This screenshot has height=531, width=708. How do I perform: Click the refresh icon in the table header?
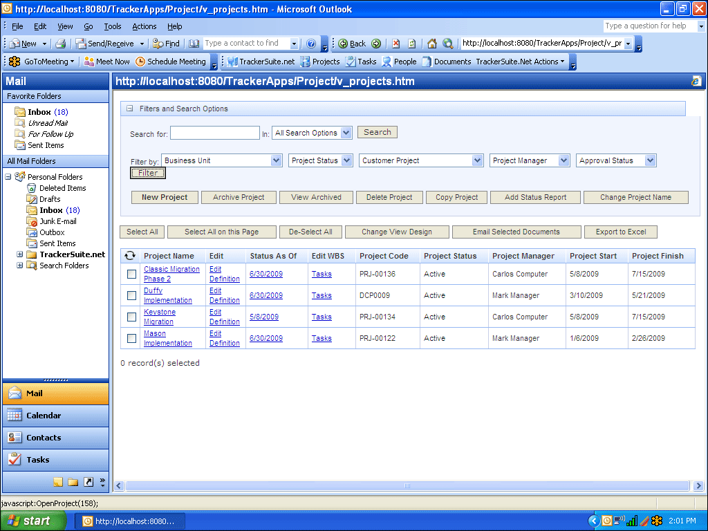click(x=130, y=256)
